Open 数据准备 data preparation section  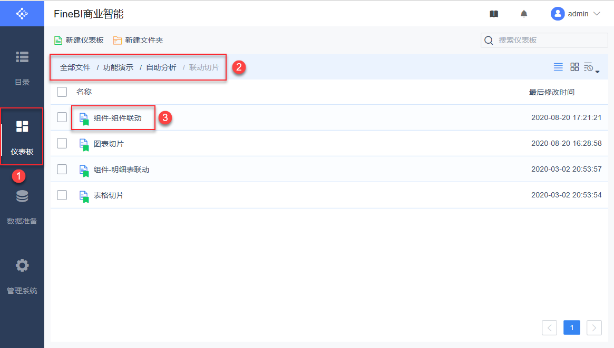pos(22,206)
